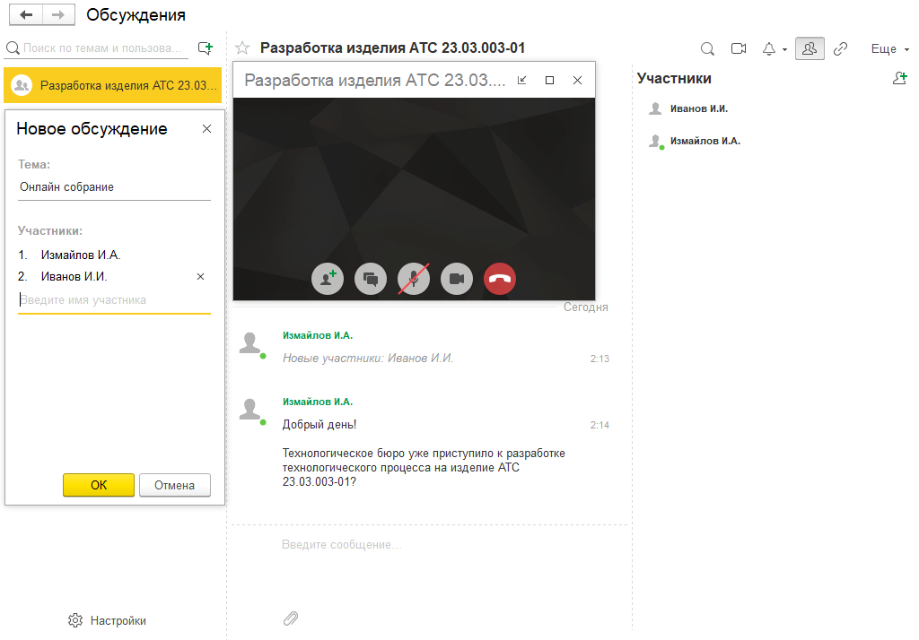
Task: Open search in messages magnifier icon
Action: tap(707, 48)
